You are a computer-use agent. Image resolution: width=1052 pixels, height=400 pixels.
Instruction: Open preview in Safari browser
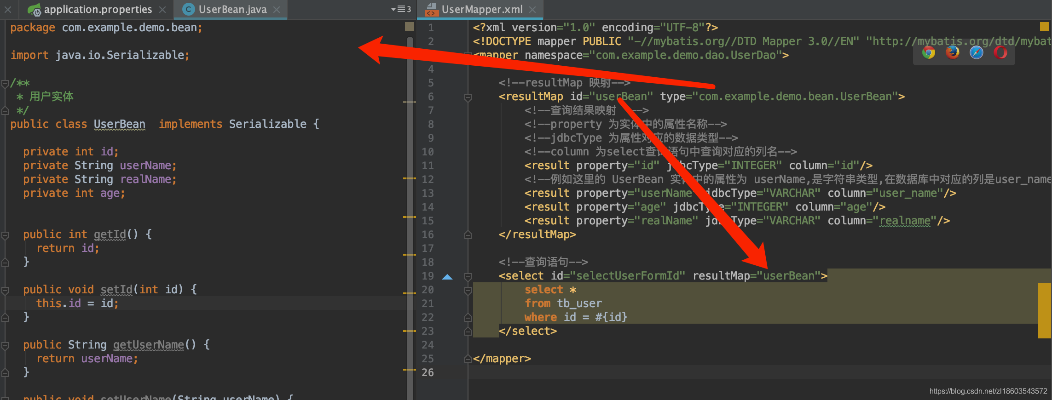tap(977, 53)
